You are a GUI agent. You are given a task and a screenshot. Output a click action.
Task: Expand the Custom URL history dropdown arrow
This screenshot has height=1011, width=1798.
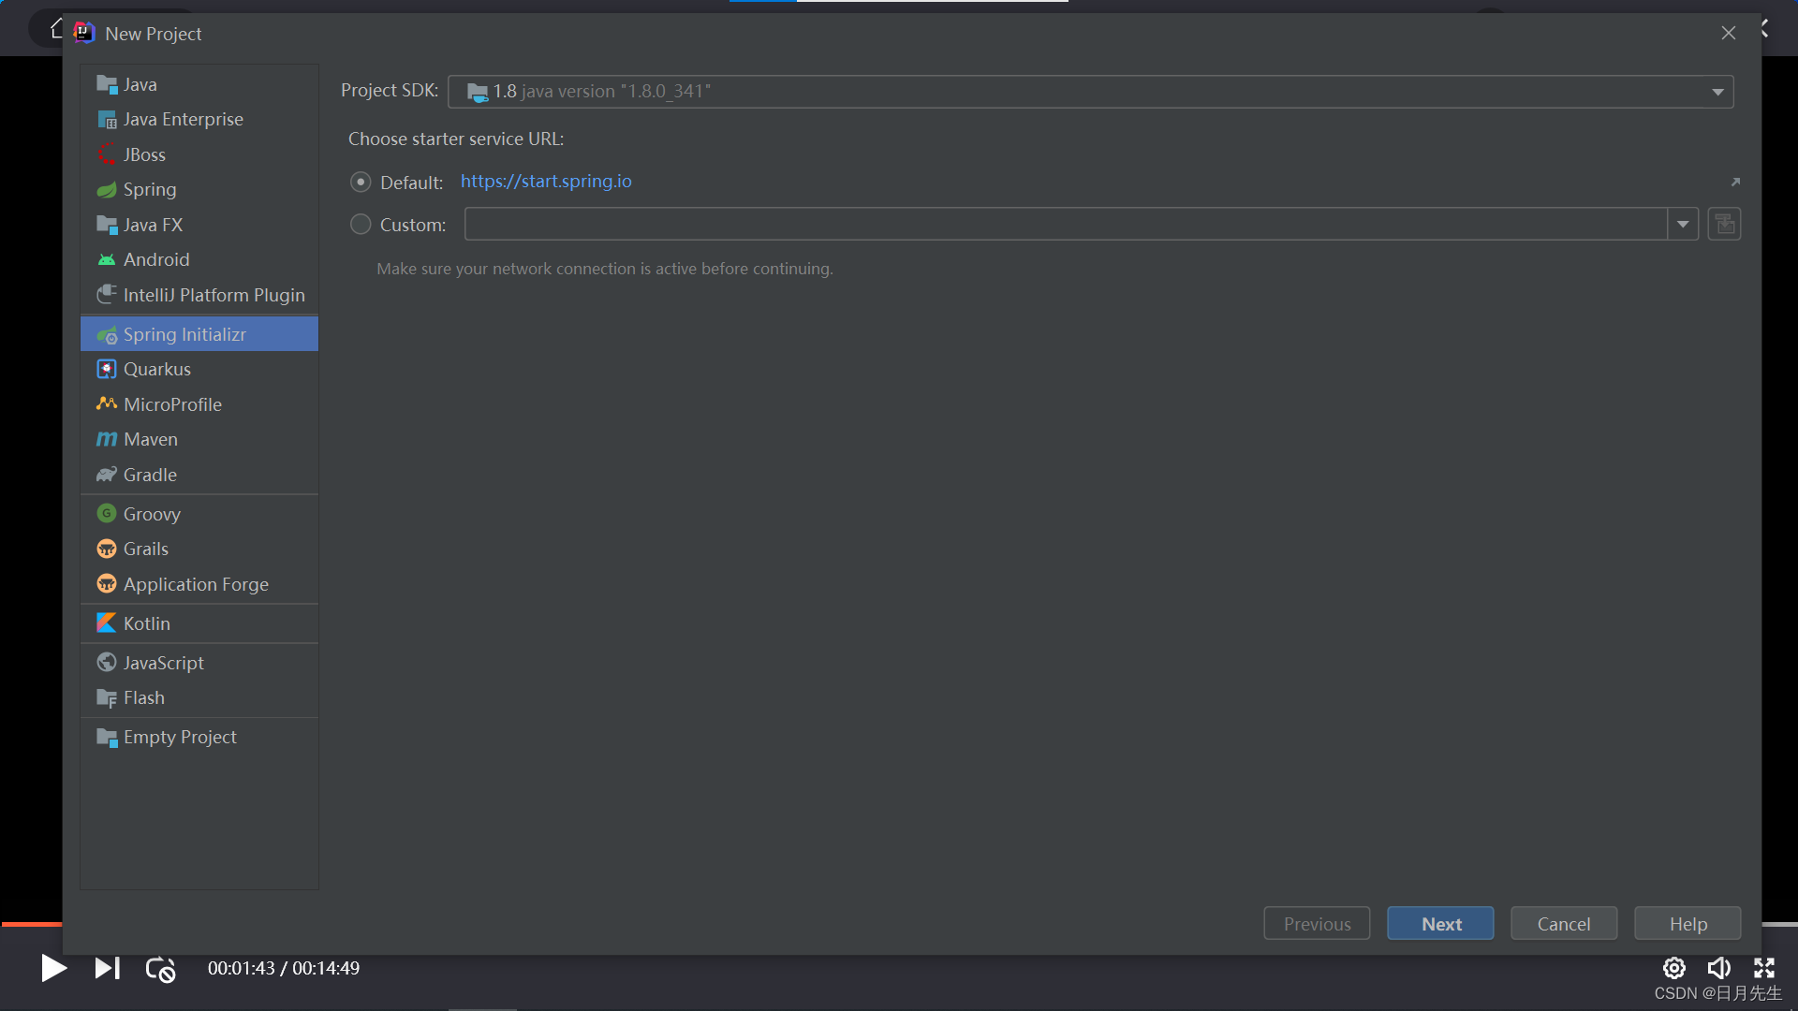tap(1683, 225)
